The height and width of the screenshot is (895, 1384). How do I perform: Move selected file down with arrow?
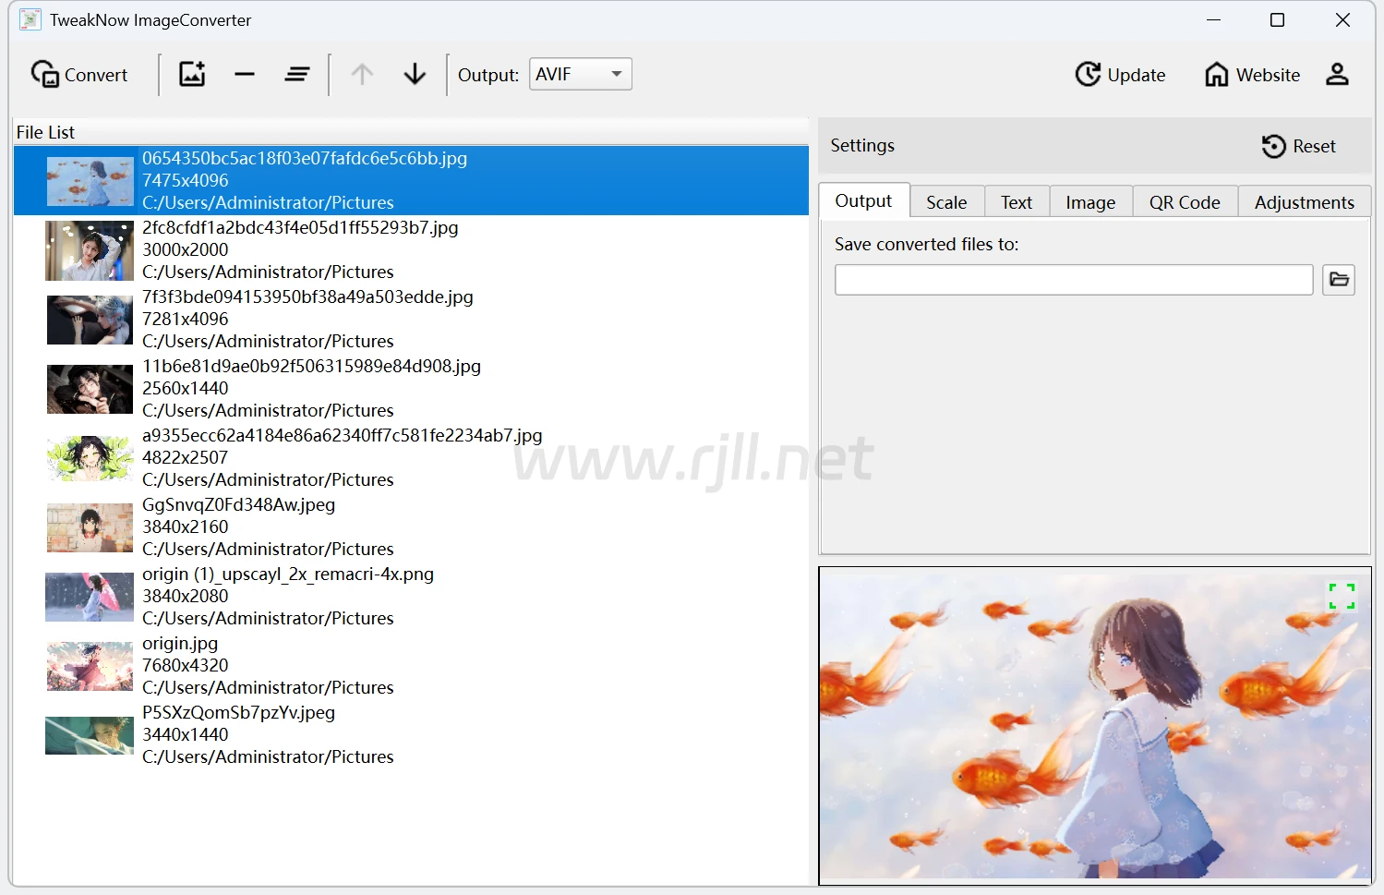pos(415,74)
